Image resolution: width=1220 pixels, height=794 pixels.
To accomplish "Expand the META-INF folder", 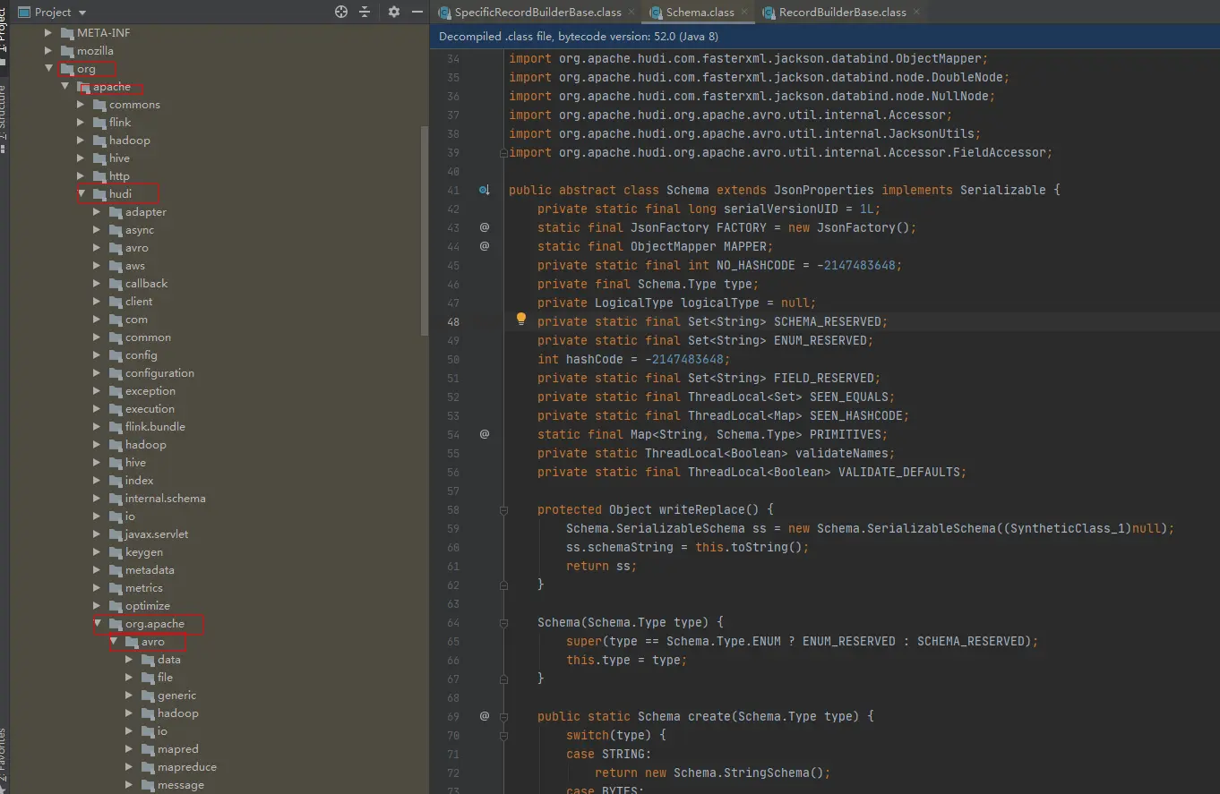I will coord(49,33).
